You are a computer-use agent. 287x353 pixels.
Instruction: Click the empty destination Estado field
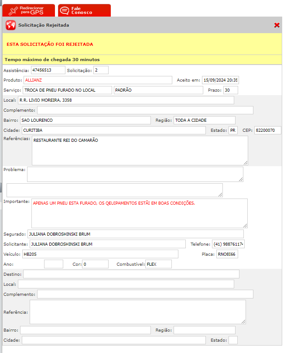(x=233, y=340)
